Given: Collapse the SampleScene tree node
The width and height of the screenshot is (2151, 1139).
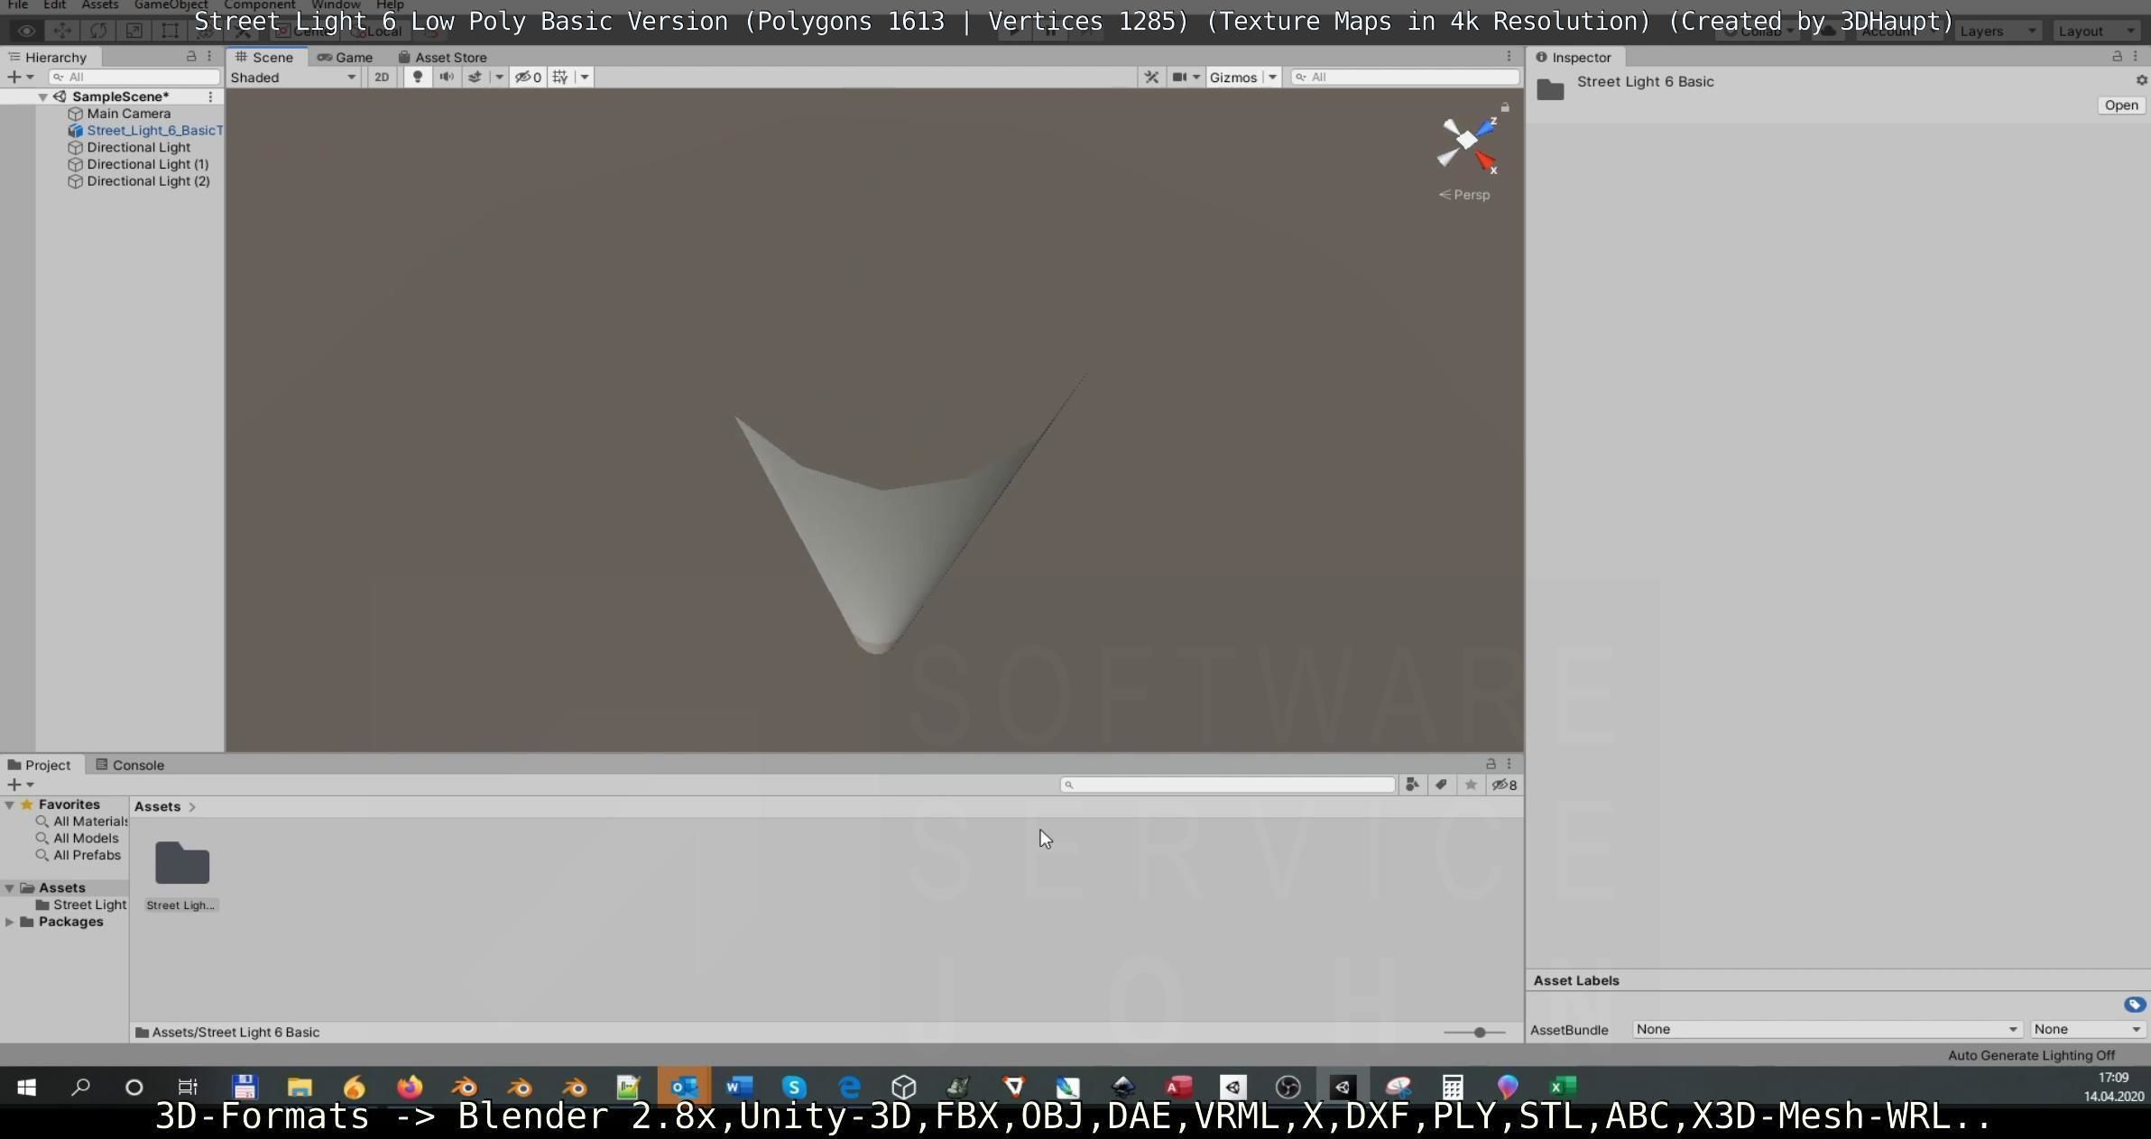Looking at the screenshot, I should (x=42, y=96).
